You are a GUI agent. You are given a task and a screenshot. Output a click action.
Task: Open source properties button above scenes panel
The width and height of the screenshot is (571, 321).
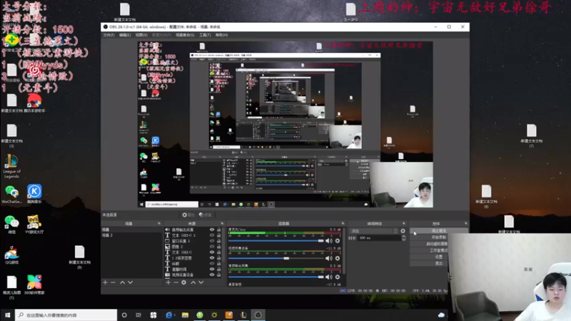[x=188, y=215]
